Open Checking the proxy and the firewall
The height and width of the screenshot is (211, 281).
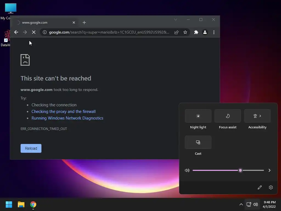[63, 112]
